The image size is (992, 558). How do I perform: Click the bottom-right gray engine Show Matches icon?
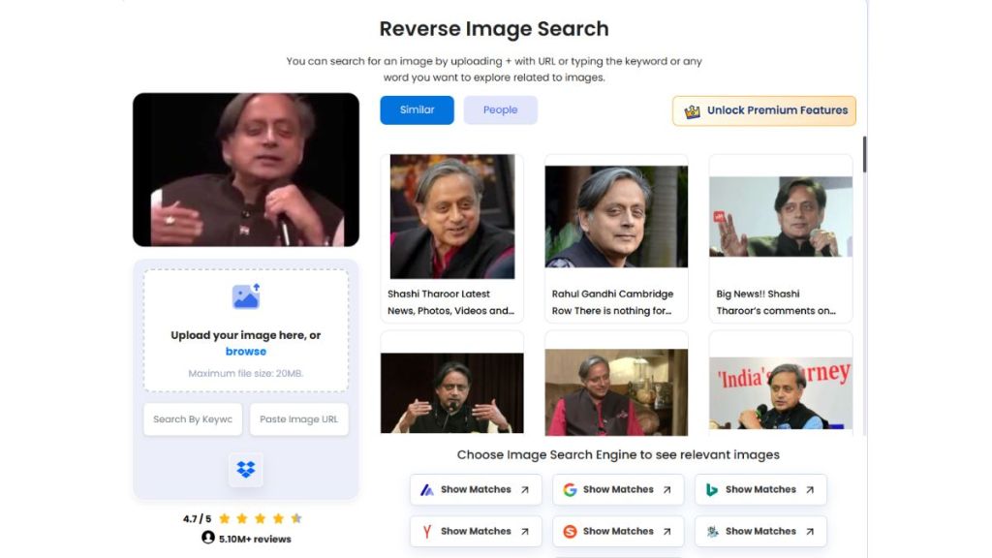click(x=713, y=531)
